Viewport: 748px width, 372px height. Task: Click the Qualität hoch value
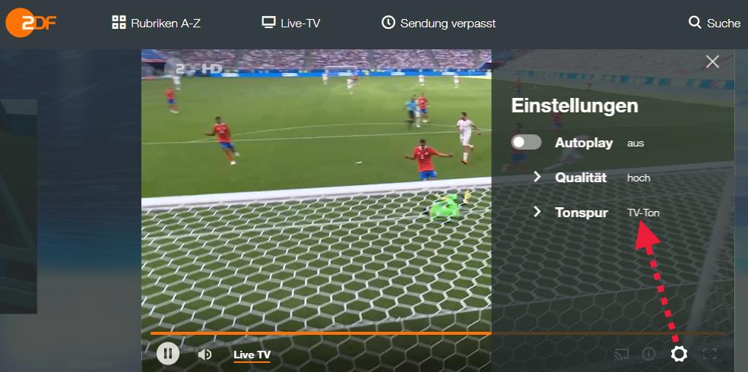(639, 178)
